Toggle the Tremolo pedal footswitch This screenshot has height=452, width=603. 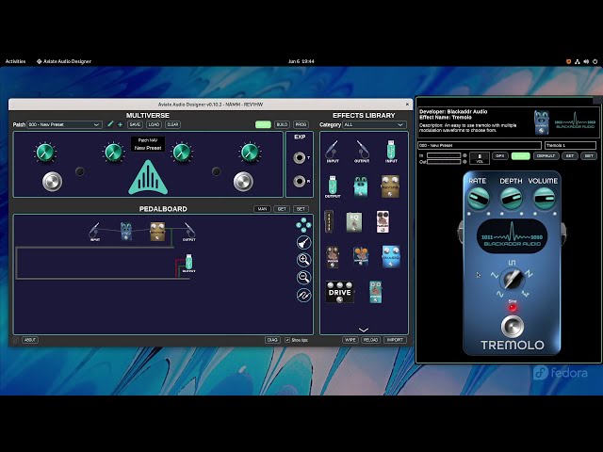(x=512, y=326)
